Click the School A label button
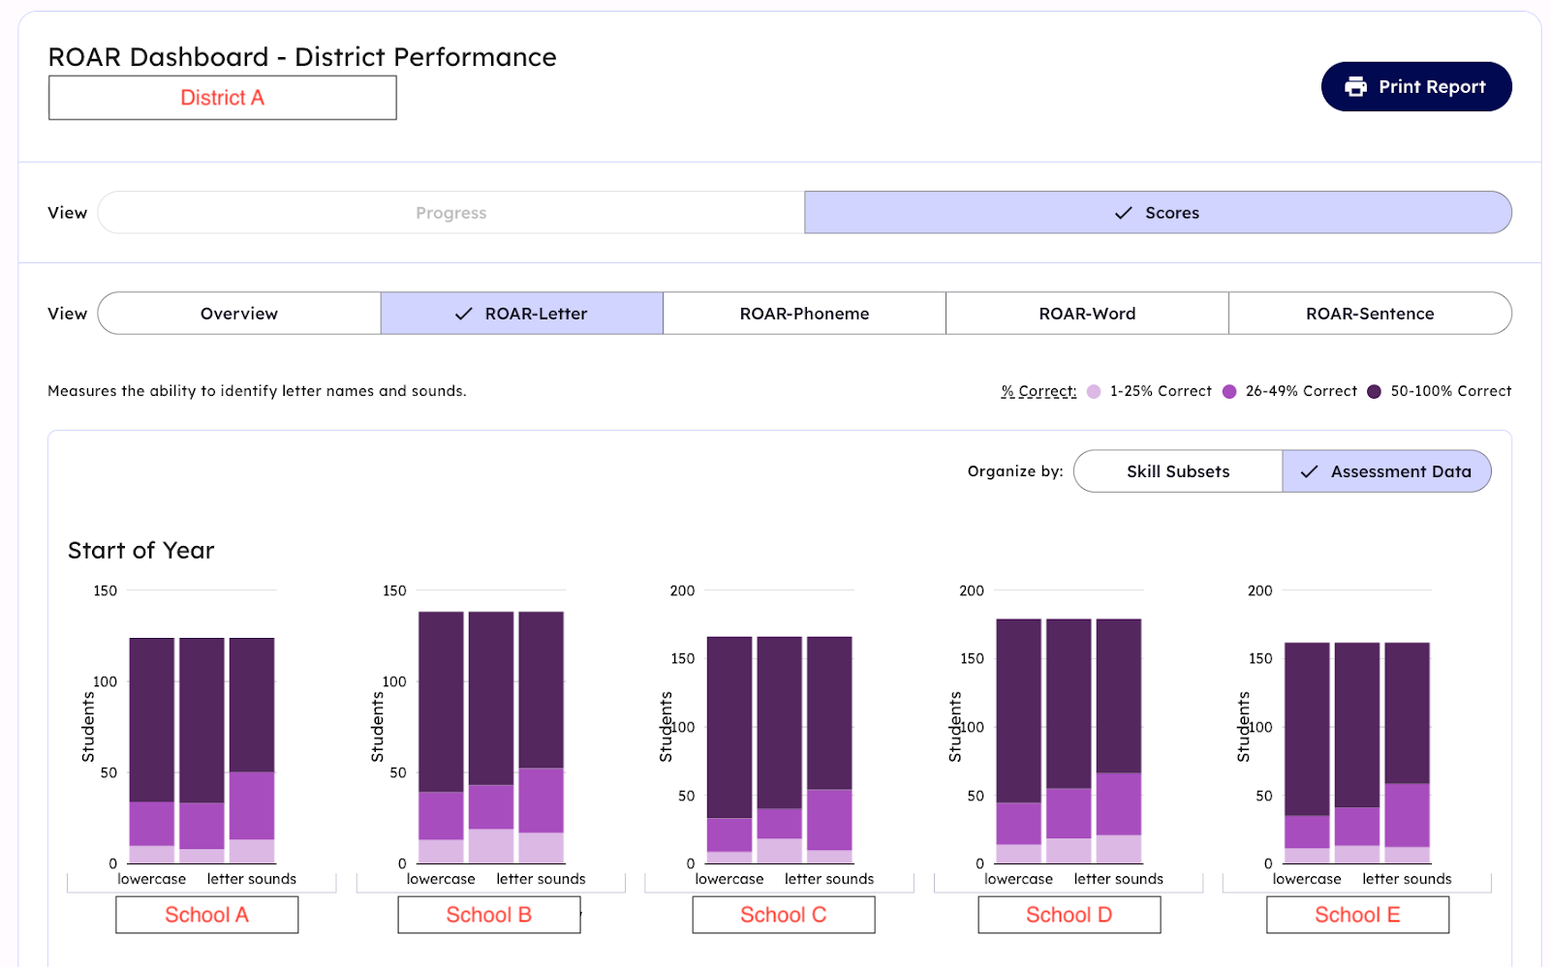The image size is (1550, 967). click(x=207, y=915)
